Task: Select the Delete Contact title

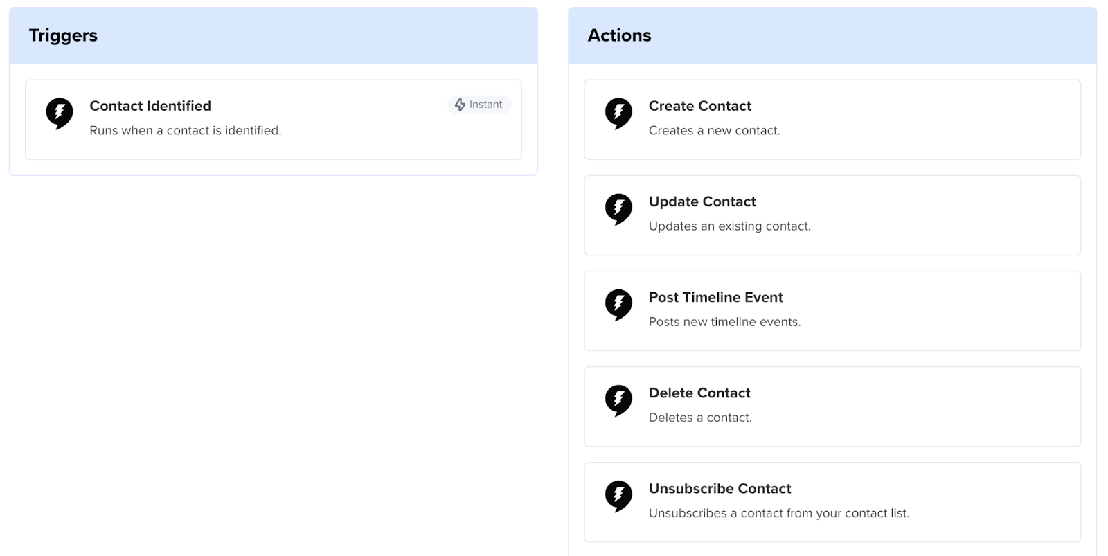Action: coord(699,393)
